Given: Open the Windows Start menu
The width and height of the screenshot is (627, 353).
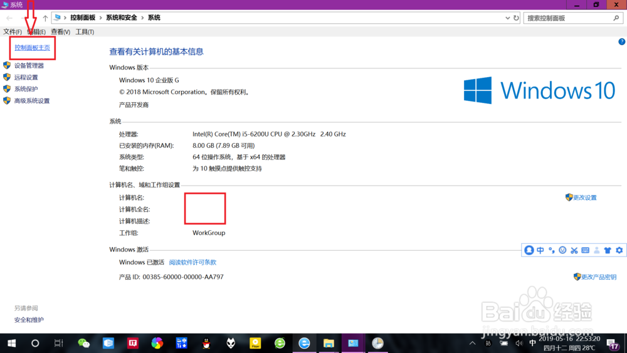Looking at the screenshot, I should point(11,343).
